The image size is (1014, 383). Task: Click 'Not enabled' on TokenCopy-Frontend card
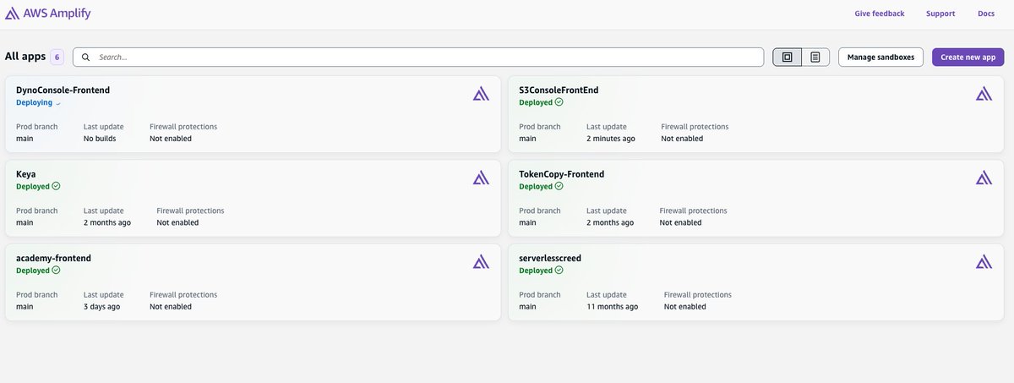click(x=680, y=222)
